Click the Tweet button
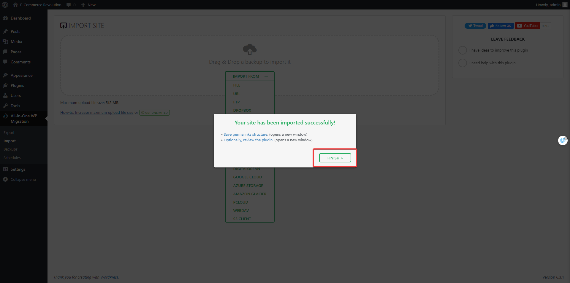The height and width of the screenshot is (283, 570). click(x=475, y=26)
